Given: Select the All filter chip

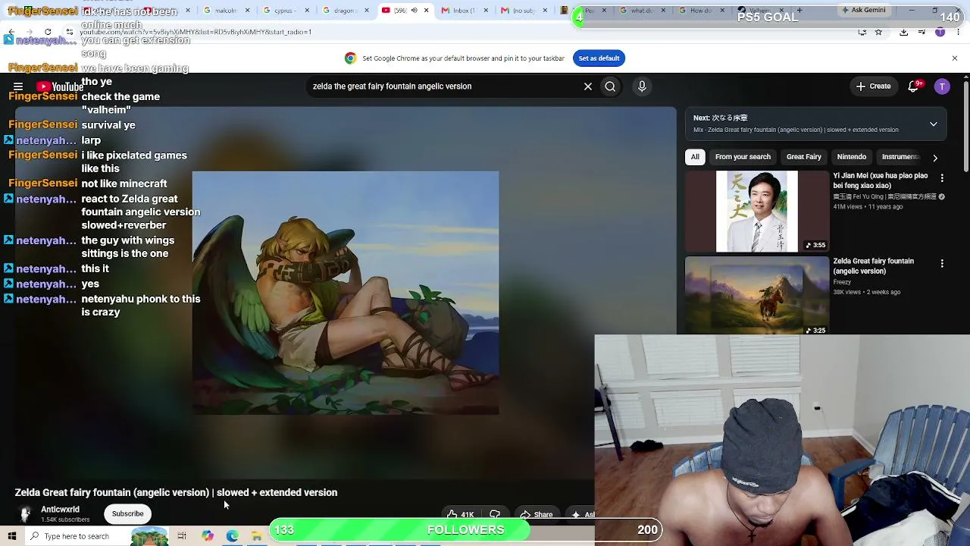Looking at the screenshot, I should 695,157.
